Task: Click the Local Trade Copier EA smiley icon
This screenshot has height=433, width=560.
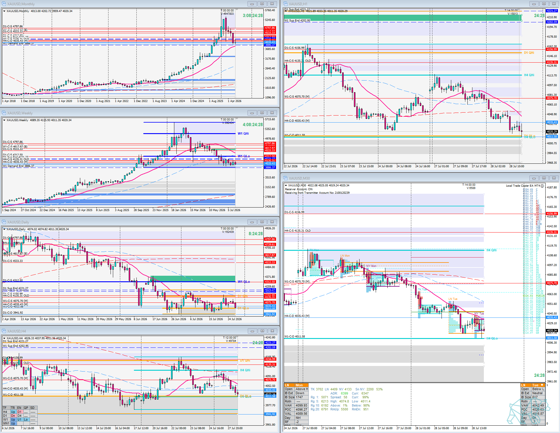Action: click(542, 186)
